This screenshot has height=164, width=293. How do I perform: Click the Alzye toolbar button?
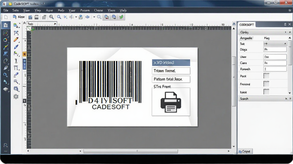[19, 17]
